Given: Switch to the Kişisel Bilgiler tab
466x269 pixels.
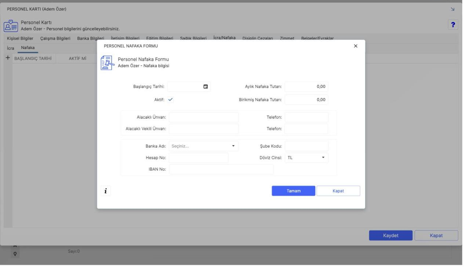Looking at the screenshot, I should (20, 38).
